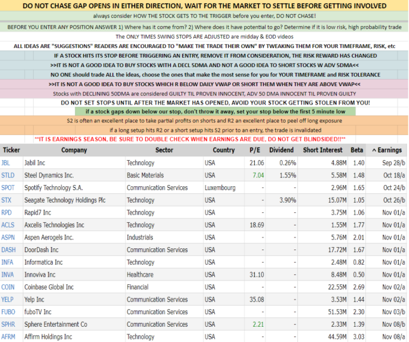409x342 pixels.
Task: Open the YELP ticker link
Action: click(9, 300)
